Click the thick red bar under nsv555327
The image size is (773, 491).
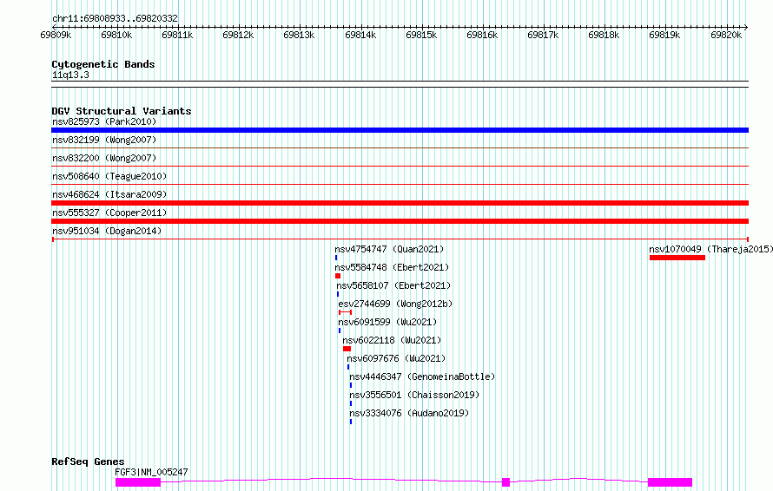400,221
